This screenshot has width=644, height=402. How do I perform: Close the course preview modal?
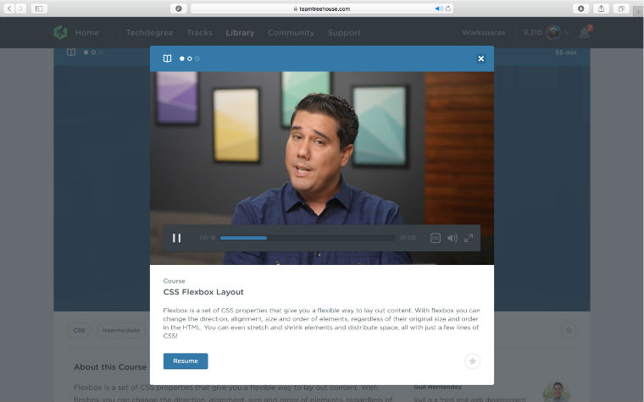pos(480,58)
